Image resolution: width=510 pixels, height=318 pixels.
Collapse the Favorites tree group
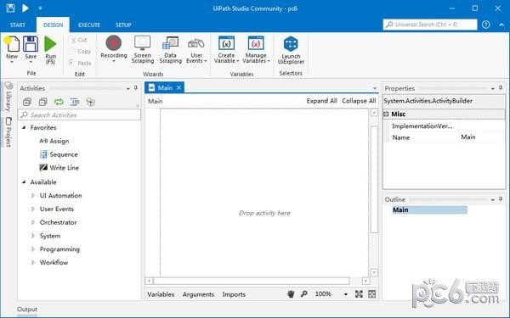[24, 127]
